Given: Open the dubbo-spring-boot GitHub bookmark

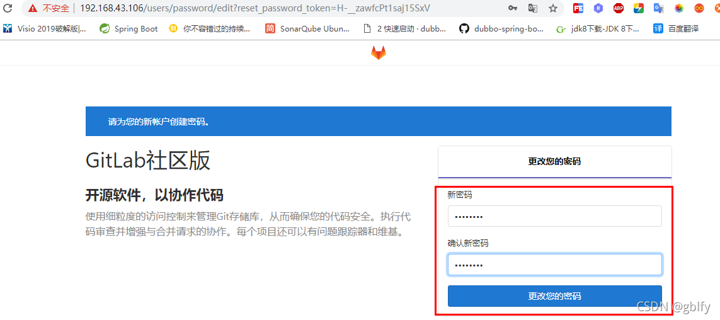Looking at the screenshot, I should [x=501, y=28].
